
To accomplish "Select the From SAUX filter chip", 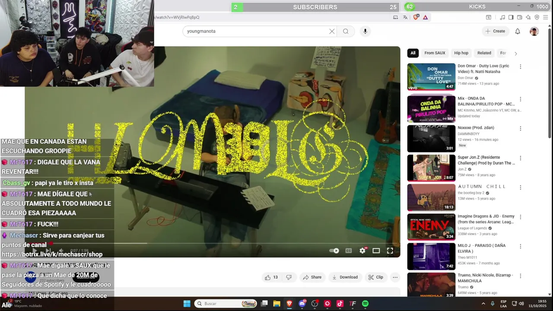I will (x=435, y=53).
